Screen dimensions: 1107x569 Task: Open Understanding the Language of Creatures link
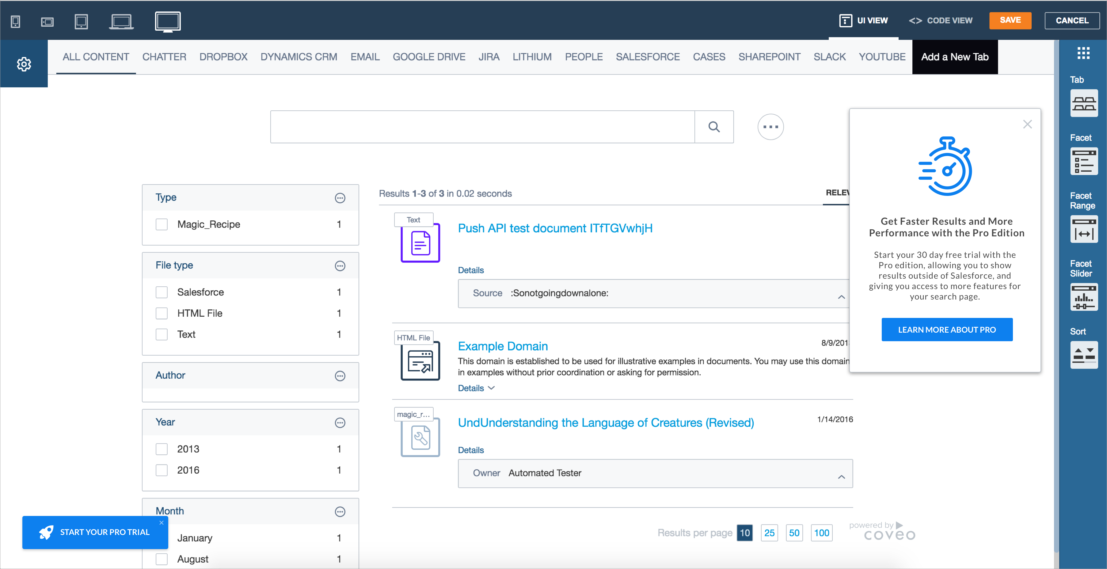[x=606, y=423]
